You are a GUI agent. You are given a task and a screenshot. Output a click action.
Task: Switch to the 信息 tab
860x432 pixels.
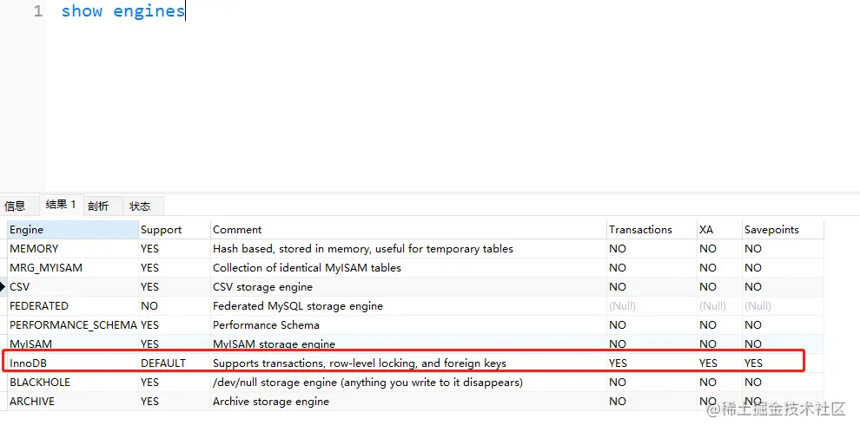point(15,206)
